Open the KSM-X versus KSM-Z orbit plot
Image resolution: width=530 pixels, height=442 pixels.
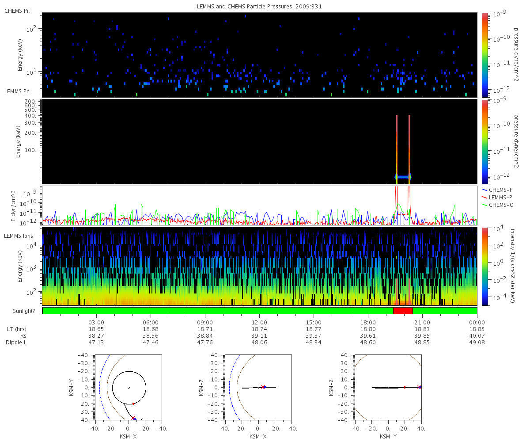258,387
